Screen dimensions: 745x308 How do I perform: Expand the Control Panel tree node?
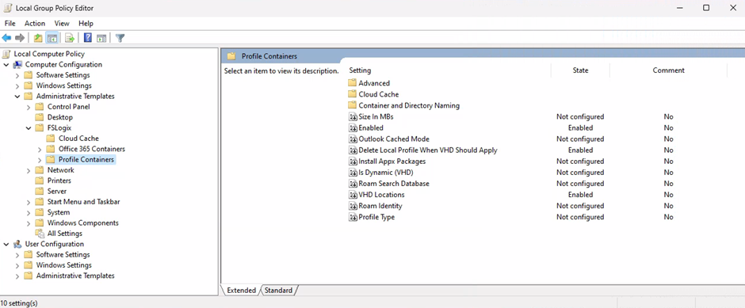click(29, 107)
